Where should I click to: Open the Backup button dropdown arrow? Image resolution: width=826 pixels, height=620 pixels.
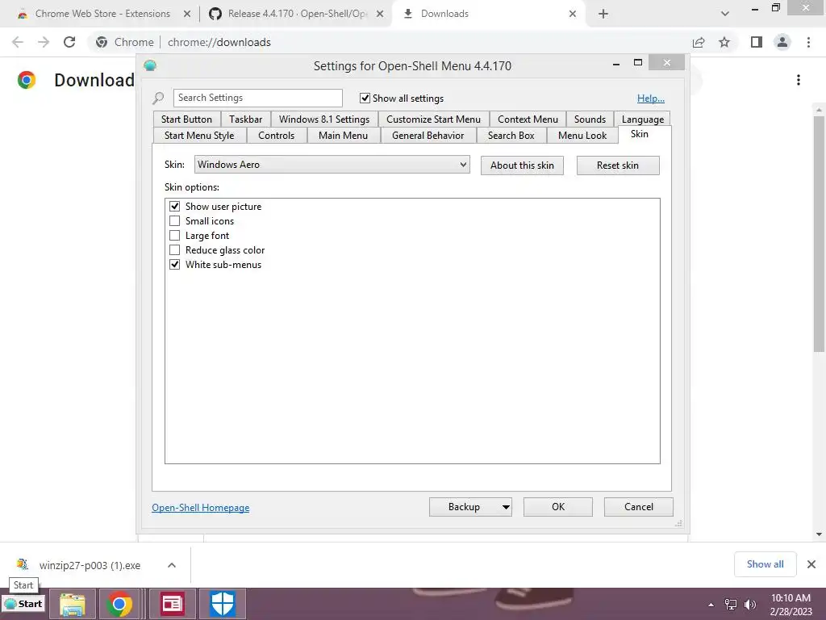click(506, 507)
